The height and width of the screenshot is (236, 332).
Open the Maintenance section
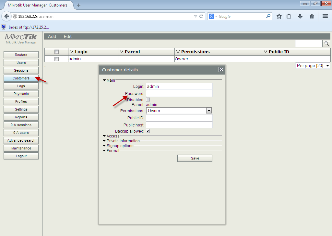[21, 148]
